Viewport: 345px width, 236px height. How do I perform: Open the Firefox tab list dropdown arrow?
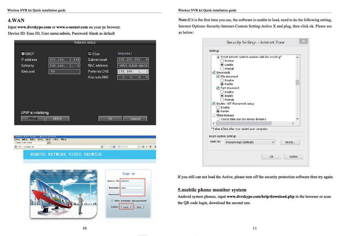point(49,142)
